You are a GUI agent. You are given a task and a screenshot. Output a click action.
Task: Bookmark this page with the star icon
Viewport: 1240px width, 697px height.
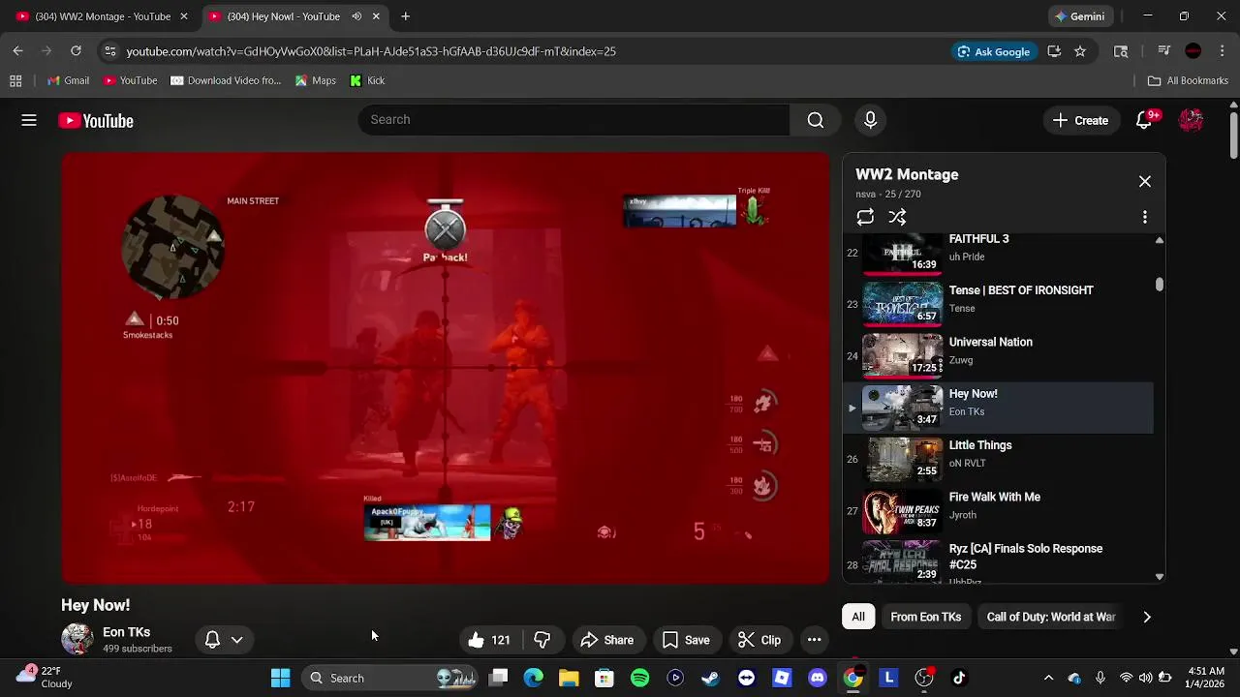pyautogui.click(x=1080, y=51)
